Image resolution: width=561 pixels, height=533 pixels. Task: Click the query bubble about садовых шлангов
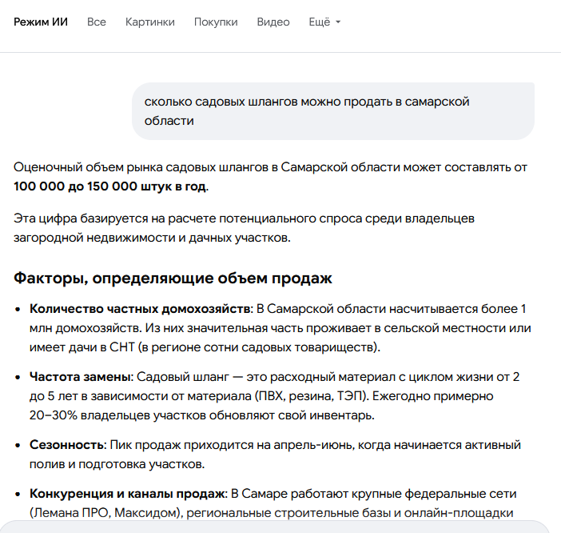[332, 111]
